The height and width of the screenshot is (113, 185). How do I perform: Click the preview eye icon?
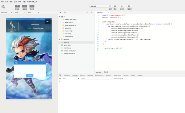[115, 6]
